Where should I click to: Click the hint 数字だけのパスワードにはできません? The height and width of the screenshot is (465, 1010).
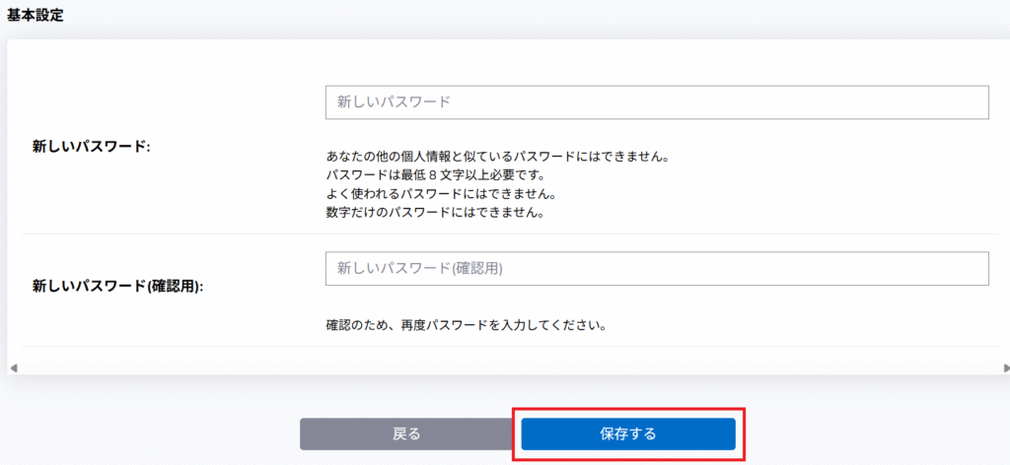coord(435,211)
